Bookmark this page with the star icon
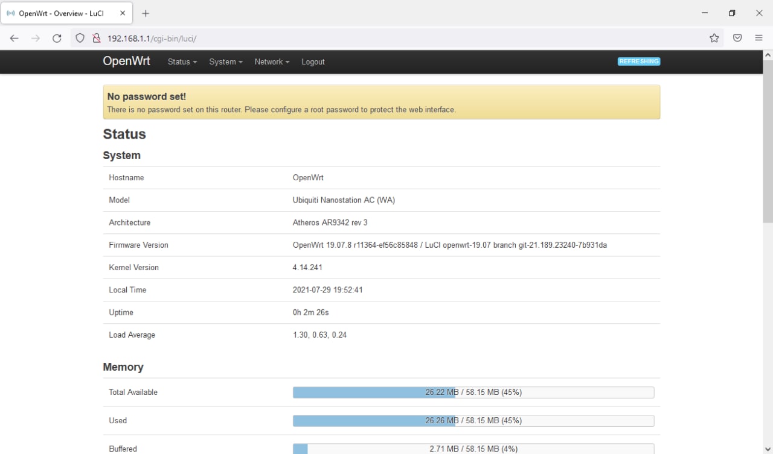 [x=714, y=38]
